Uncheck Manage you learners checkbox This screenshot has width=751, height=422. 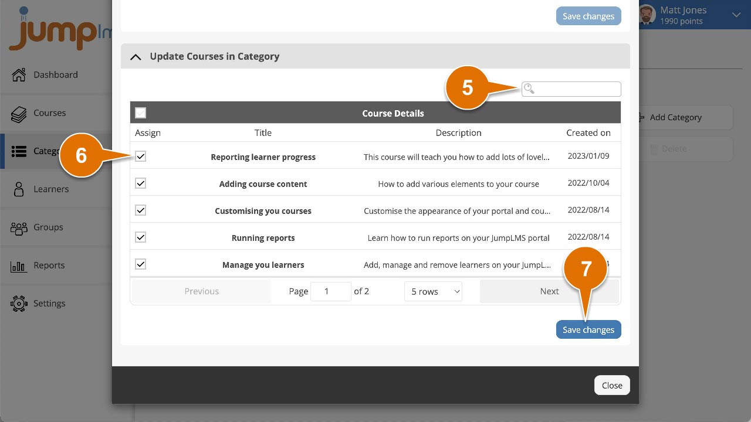point(140,264)
